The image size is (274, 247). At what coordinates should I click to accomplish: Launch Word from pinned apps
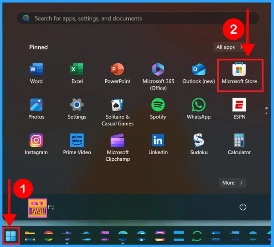tap(36, 73)
